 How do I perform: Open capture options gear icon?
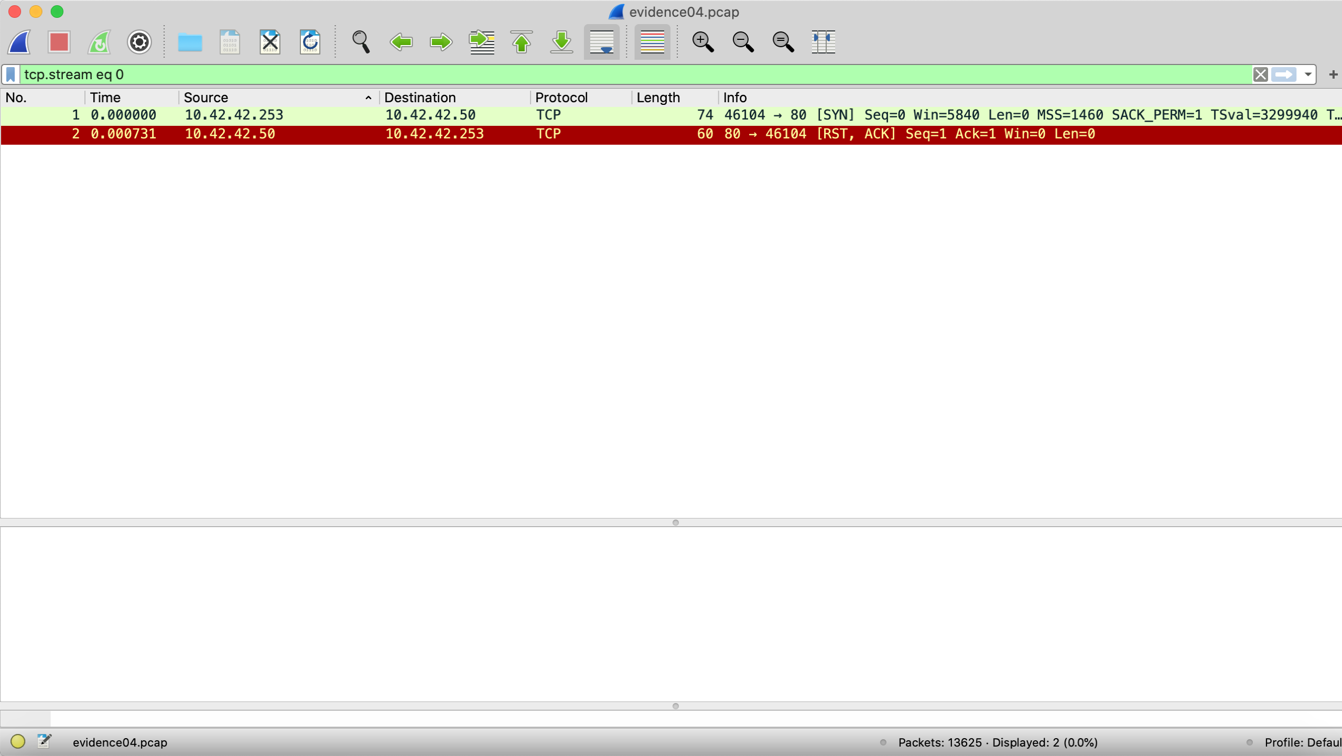click(x=139, y=42)
